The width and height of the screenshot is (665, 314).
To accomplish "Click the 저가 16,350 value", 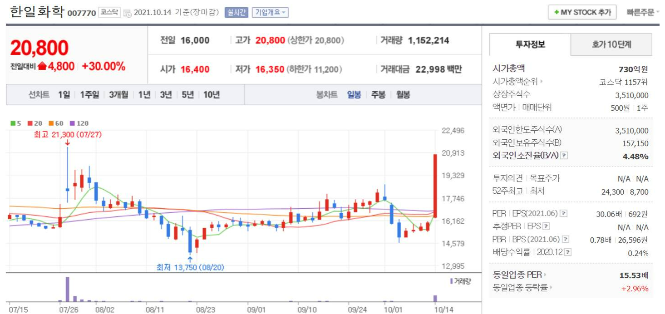I will point(270,69).
